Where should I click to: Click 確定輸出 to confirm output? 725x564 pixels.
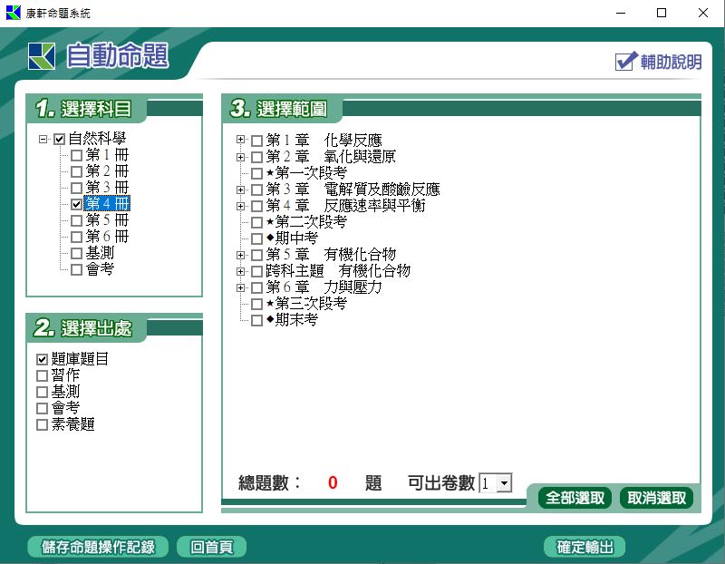click(x=585, y=547)
